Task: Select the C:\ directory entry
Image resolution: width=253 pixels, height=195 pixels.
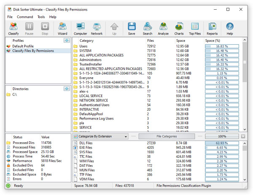Action: click(38, 95)
